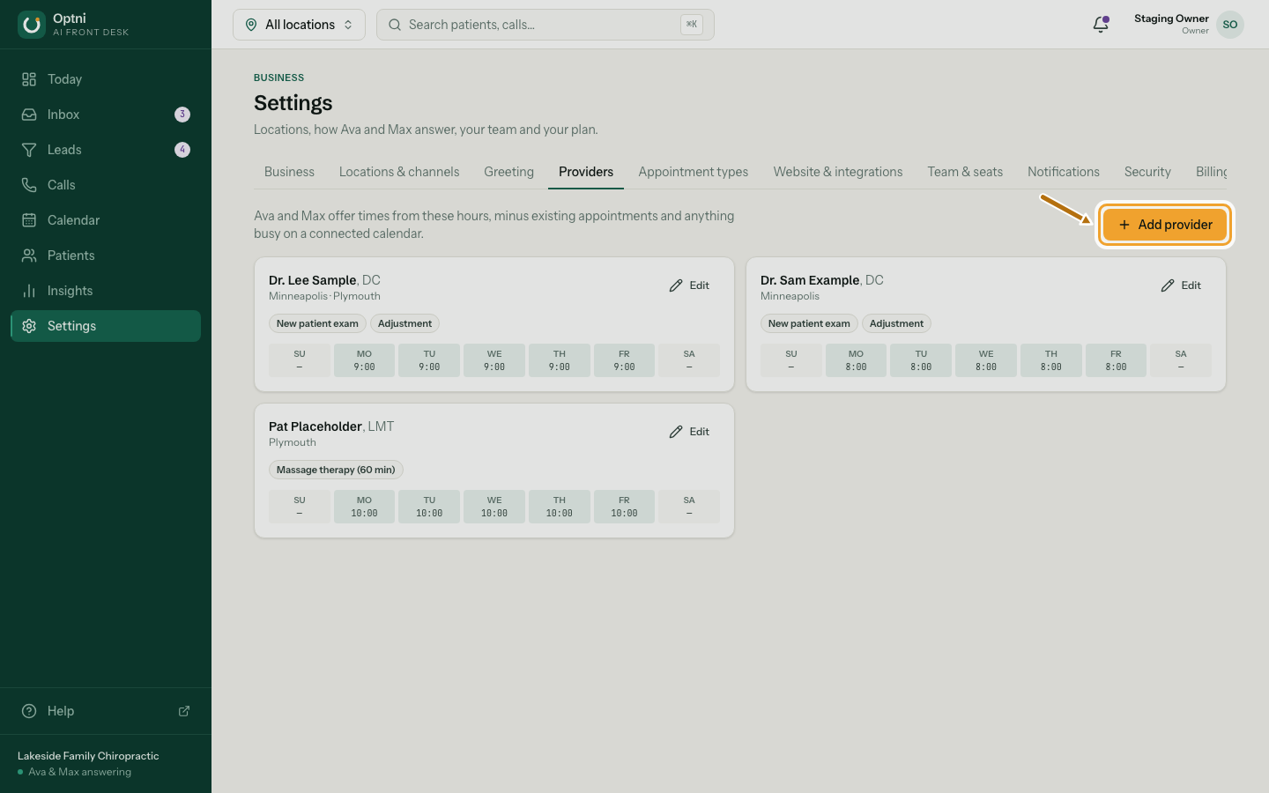The image size is (1269, 793).
Task: Open the Team & seats tab
Action: (965, 172)
